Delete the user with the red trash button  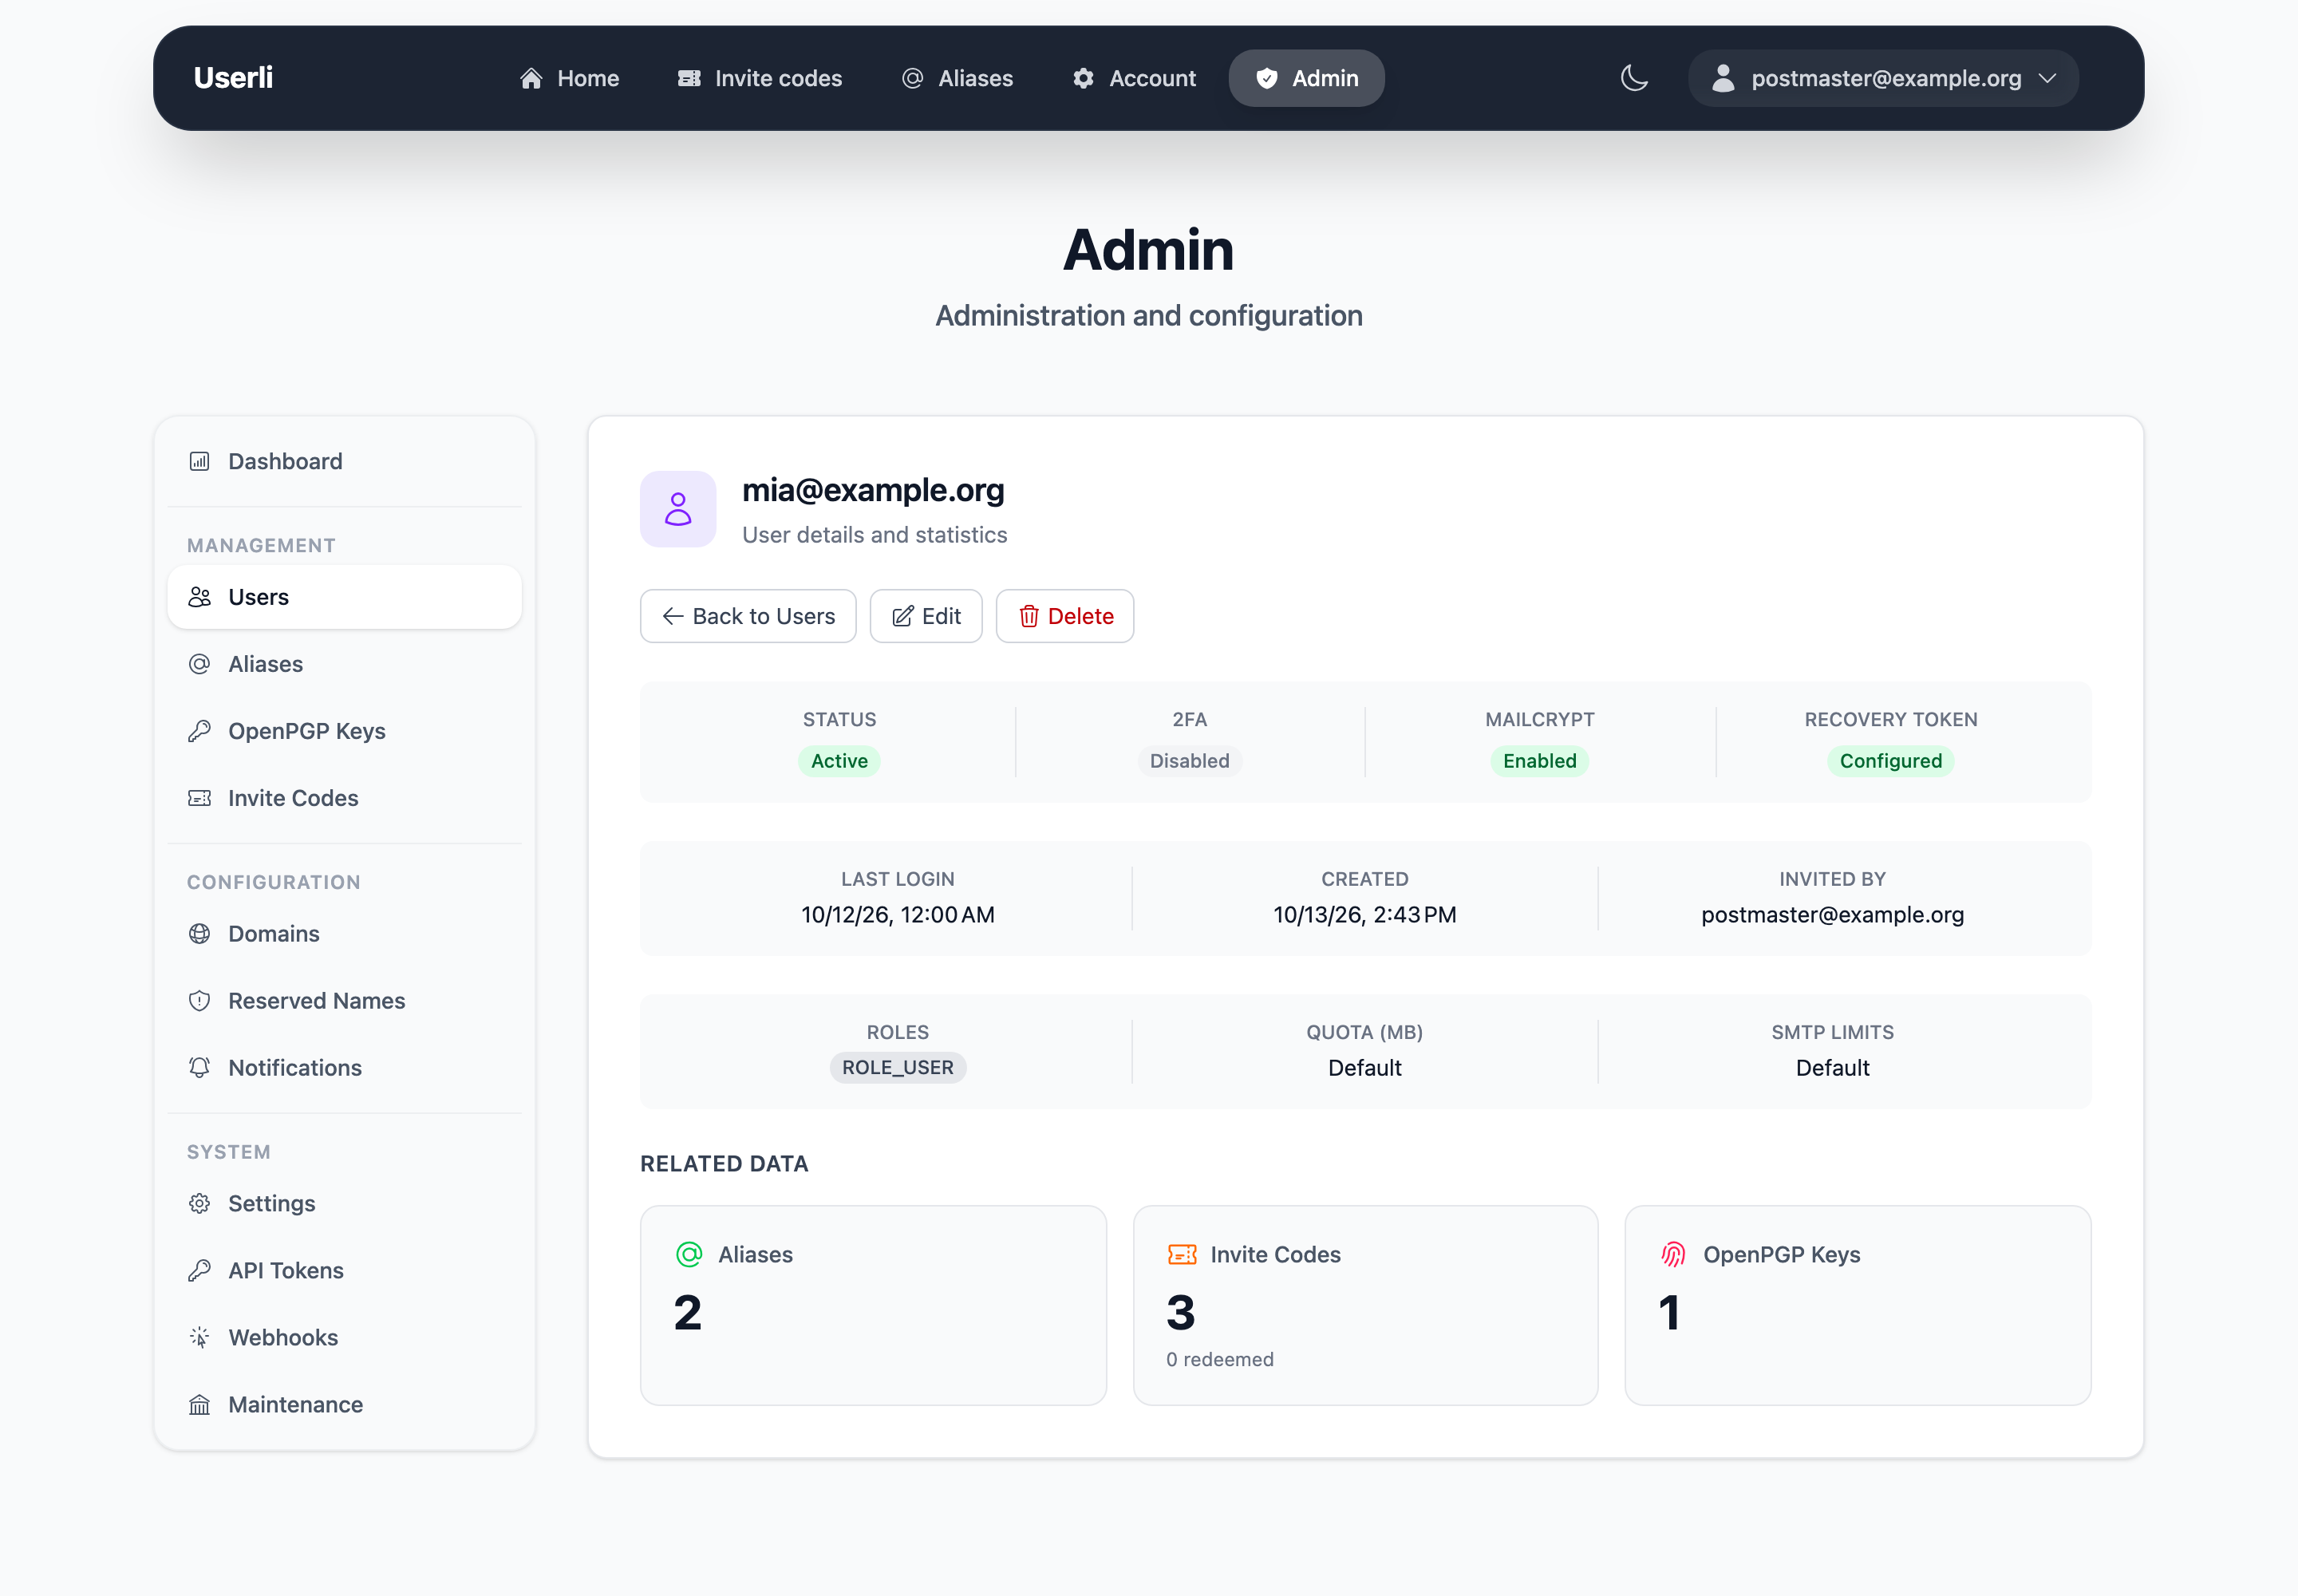click(x=1065, y=616)
